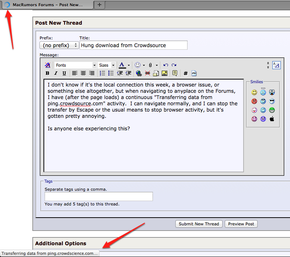Click the editor size adjust arrows
Screen dimensions: 290x257
268,65
